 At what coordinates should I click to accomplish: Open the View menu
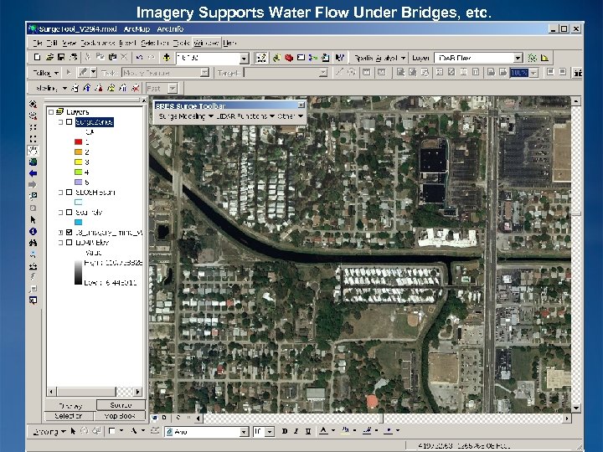click(x=69, y=43)
